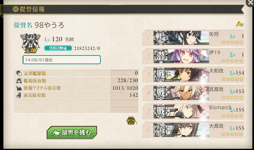Click the gold 甲 medal icon
254x150 pixels.
pos(131,121)
